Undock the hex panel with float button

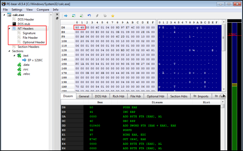point(57,18)
